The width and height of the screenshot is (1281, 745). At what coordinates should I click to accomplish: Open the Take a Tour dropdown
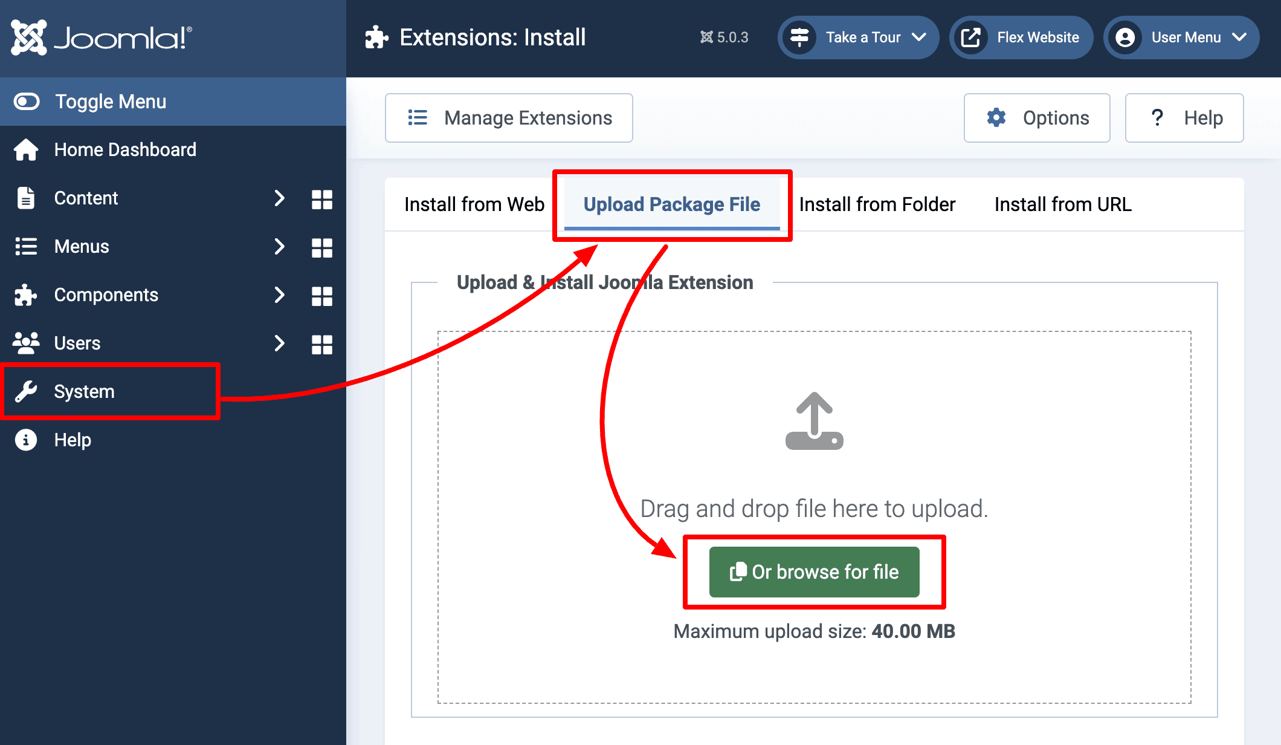coord(858,37)
